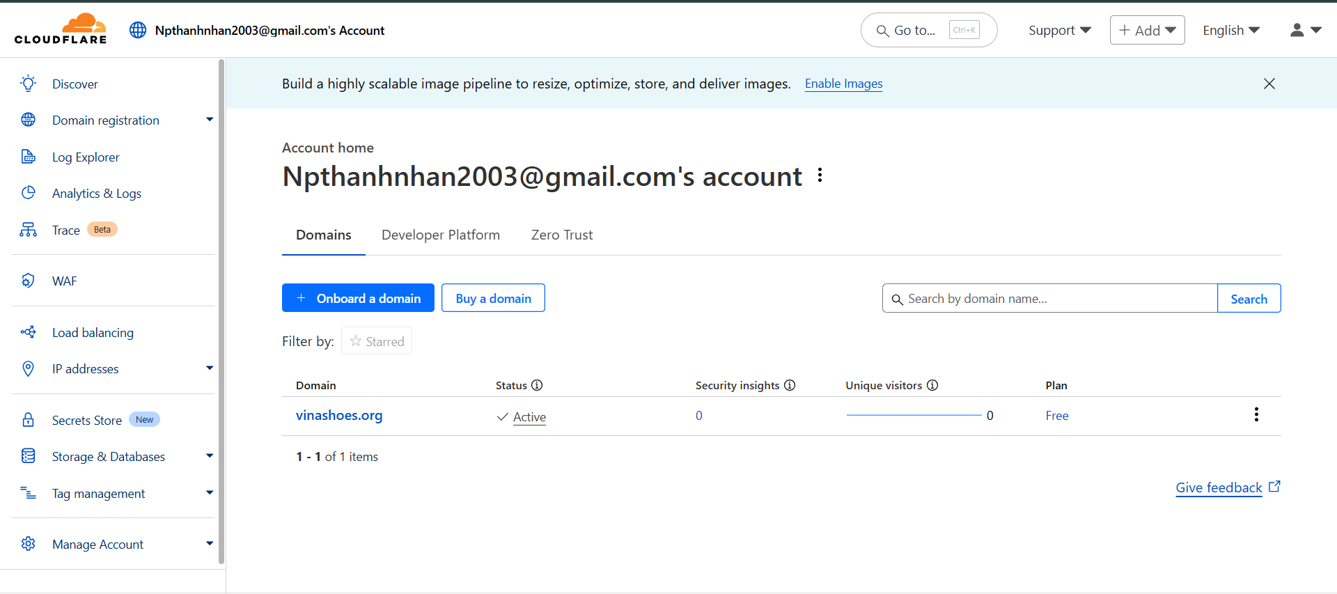
Task: Click the Discover lightbulb icon
Action: [x=29, y=84]
